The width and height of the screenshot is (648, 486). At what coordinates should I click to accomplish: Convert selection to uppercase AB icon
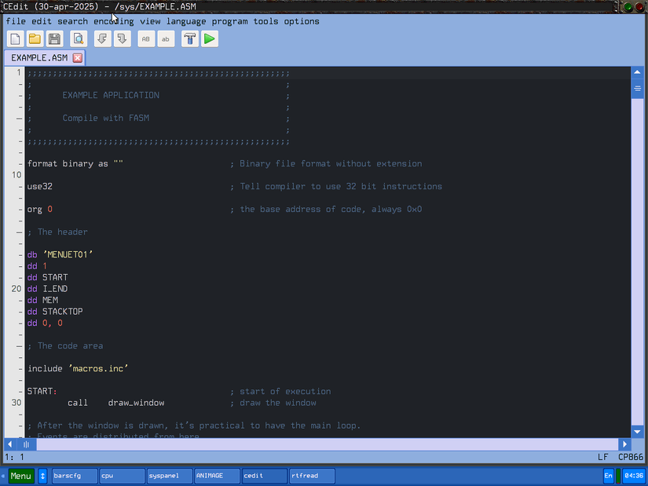tap(146, 38)
